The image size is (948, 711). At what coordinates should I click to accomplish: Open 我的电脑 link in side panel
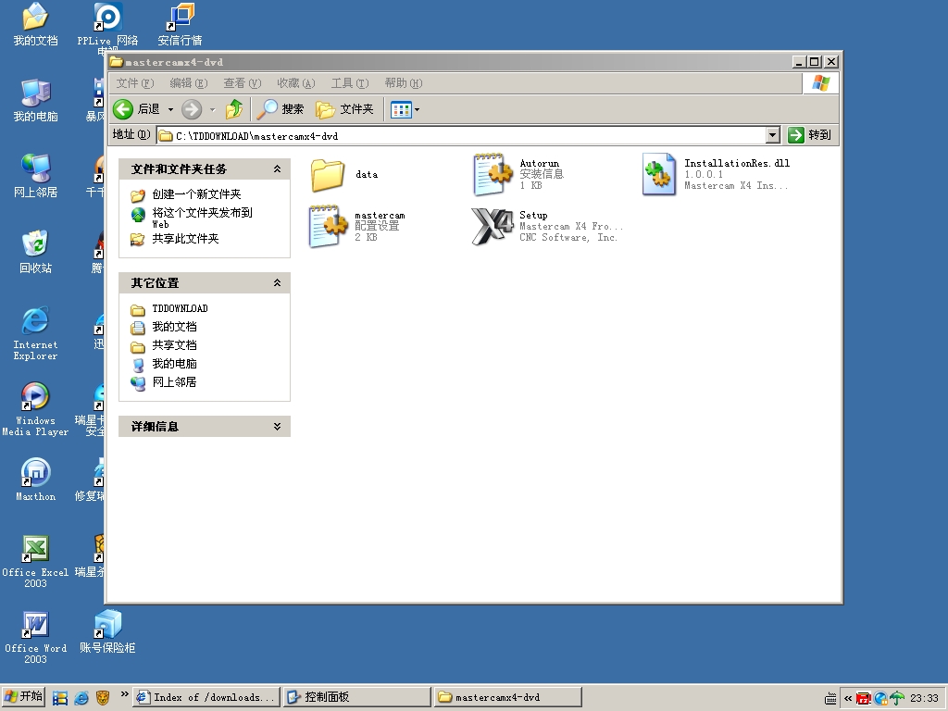click(174, 364)
